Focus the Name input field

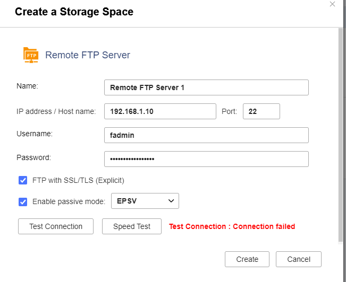pos(206,87)
